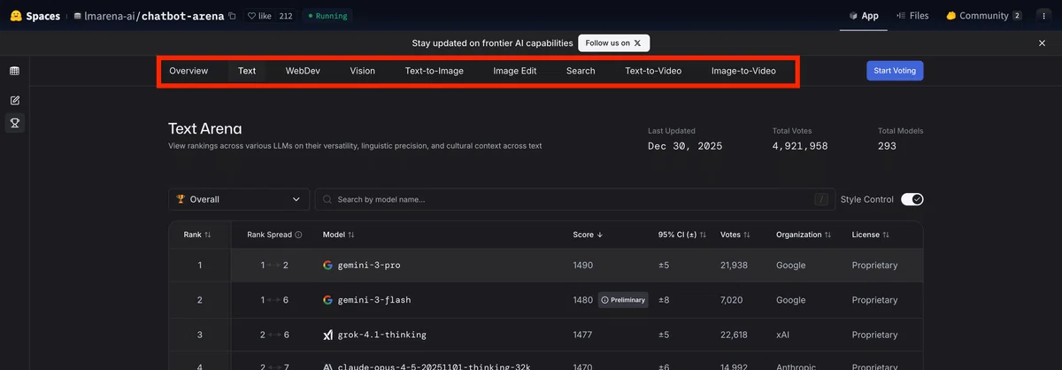
Task: Switch to the Image Edit tab
Action: click(515, 71)
